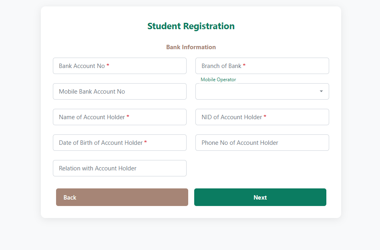Click the asterisk after Name of Account Holder
Screen dimensions: 380x250
pos(128,117)
